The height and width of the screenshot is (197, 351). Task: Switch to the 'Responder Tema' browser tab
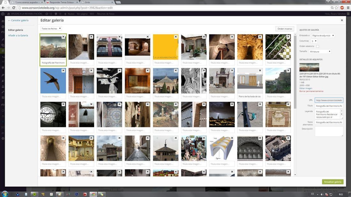coord(62,2)
